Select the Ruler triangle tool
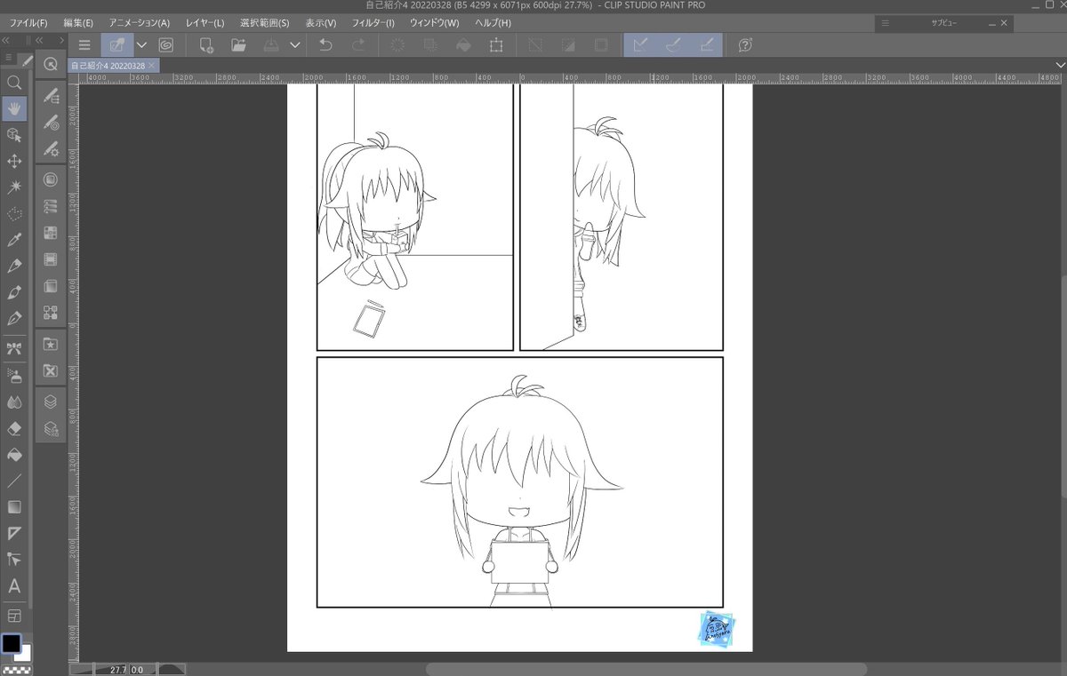 tap(14, 533)
